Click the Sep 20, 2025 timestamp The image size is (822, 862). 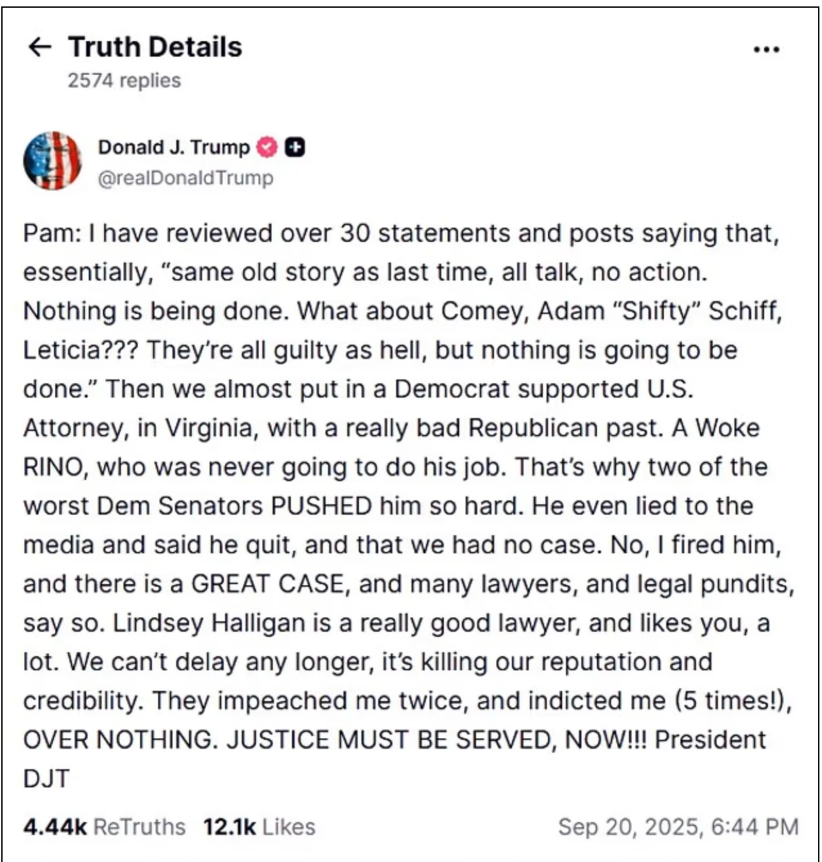pyautogui.click(x=678, y=827)
